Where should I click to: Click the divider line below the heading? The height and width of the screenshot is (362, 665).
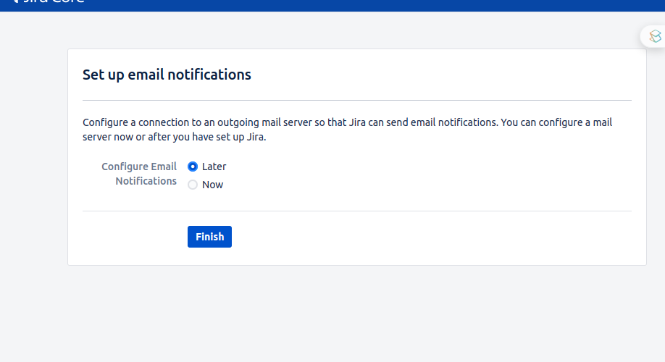point(357,101)
